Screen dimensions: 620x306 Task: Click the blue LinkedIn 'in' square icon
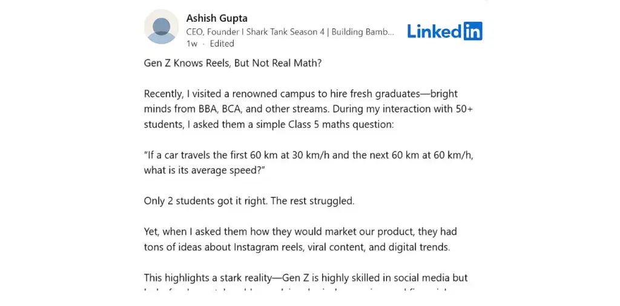tap(473, 31)
